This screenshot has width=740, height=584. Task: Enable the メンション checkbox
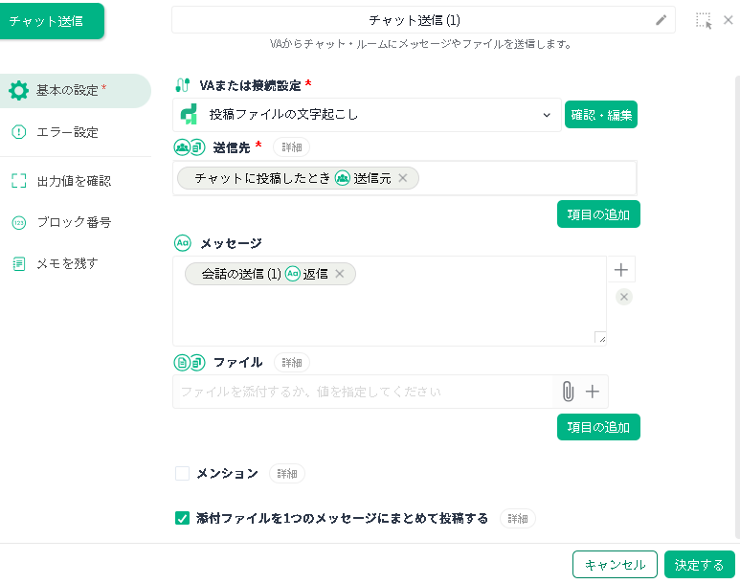click(x=183, y=474)
